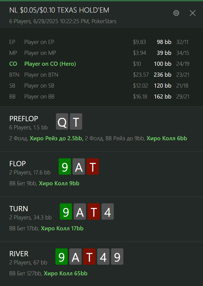This screenshot has height=286, width=203.
Task: Click the hand title NL $0.05/$0.10 TEXAS HOLD'EM
Action: 59,10
